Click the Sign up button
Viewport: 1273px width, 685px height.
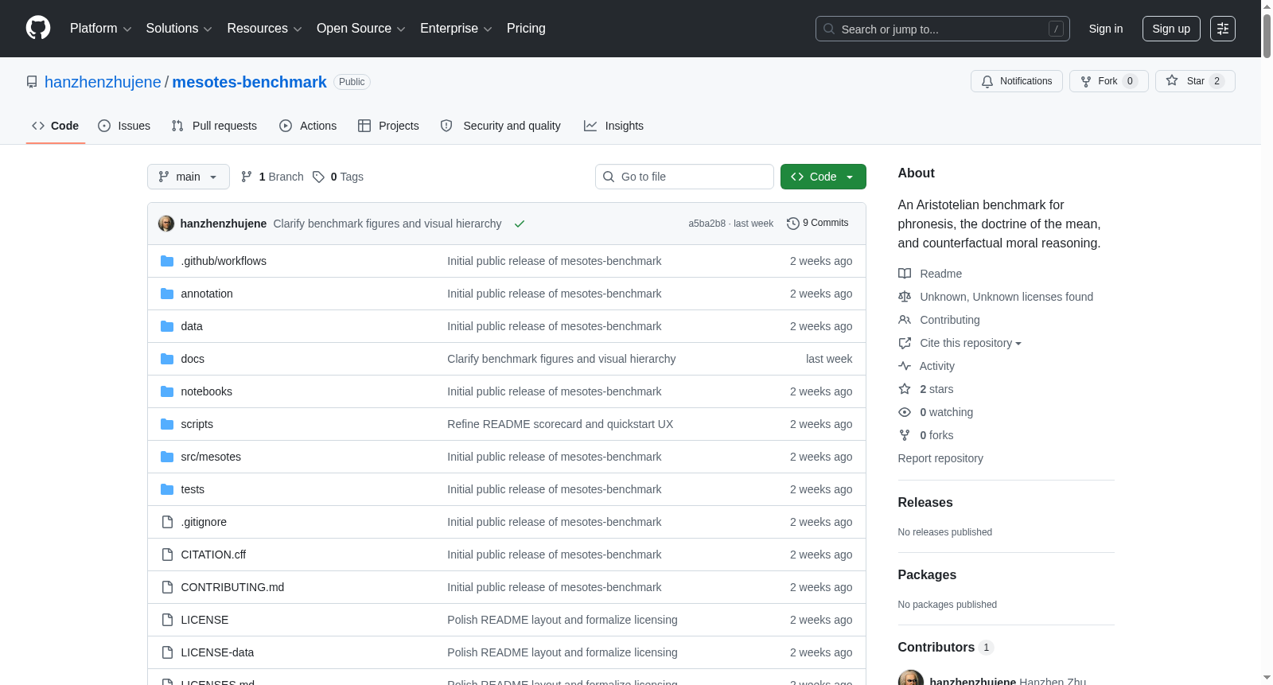click(x=1171, y=29)
